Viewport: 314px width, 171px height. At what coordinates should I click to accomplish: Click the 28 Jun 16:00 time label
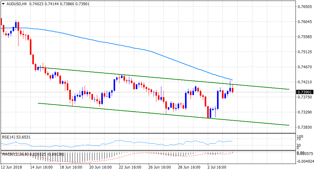tap(190, 167)
